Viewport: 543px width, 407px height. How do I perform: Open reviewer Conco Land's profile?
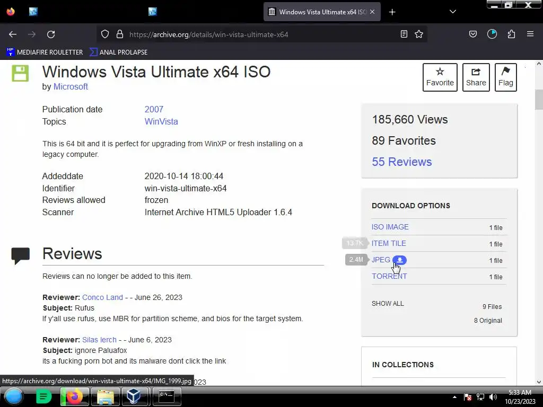pos(102,297)
